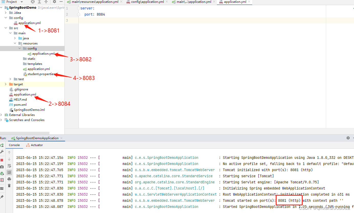The width and height of the screenshot is (354, 213).
Task: Click the camera thread dump icon
Action: 2,167
